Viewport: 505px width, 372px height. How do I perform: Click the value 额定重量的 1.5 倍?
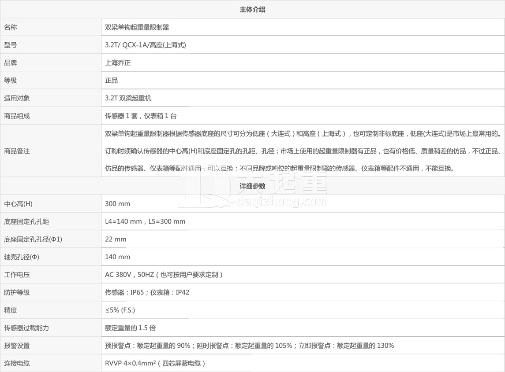click(x=130, y=328)
